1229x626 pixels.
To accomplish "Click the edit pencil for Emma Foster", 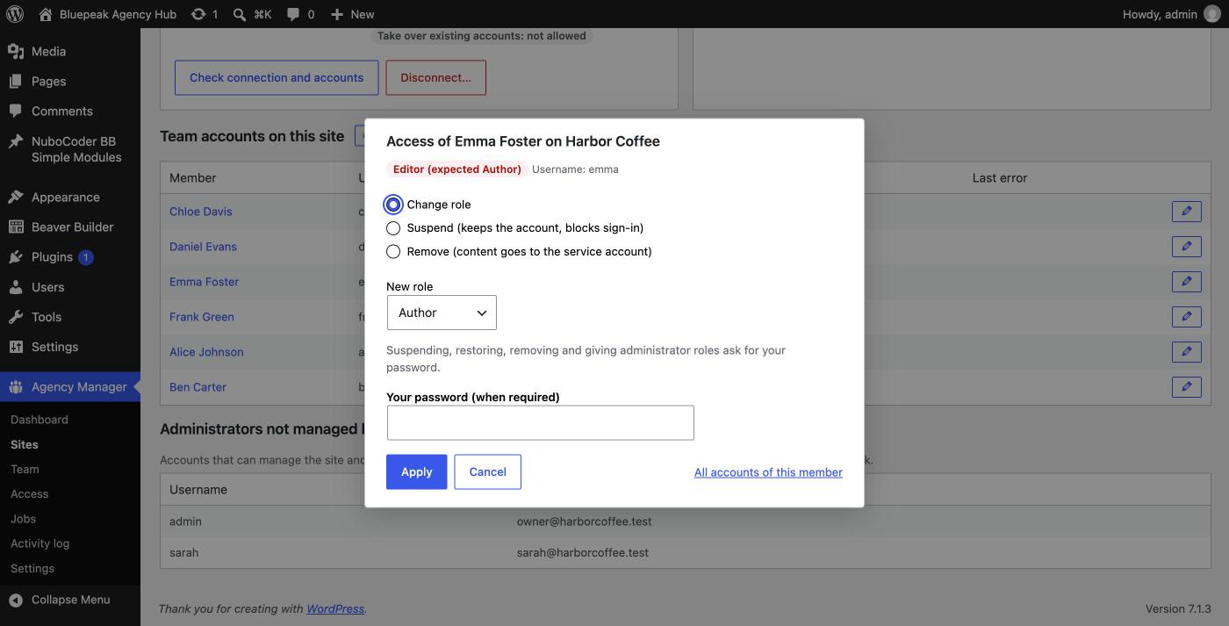I will pos(1187,282).
